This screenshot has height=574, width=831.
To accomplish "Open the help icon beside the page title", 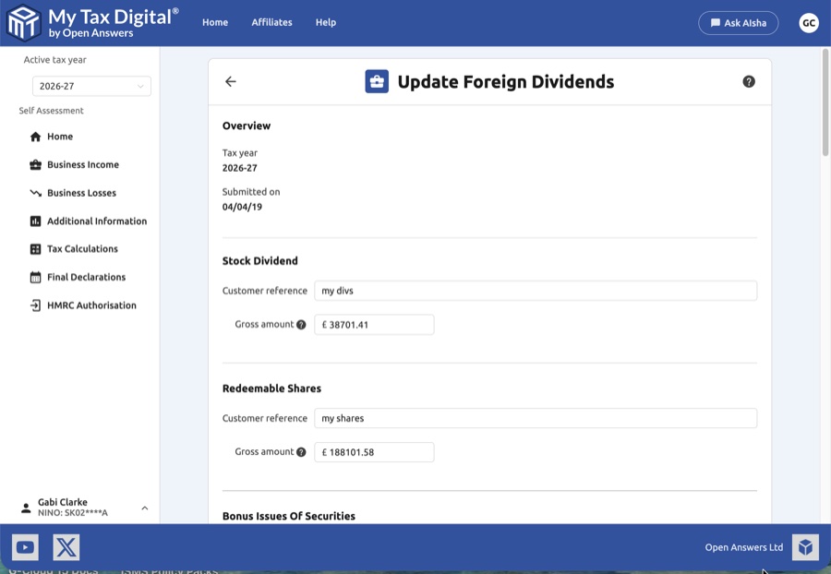I will [748, 81].
